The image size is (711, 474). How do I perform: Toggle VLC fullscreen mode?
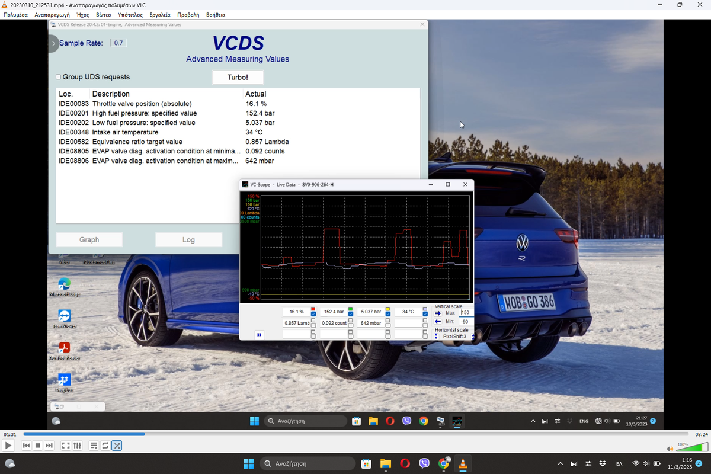tap(66, 445)
